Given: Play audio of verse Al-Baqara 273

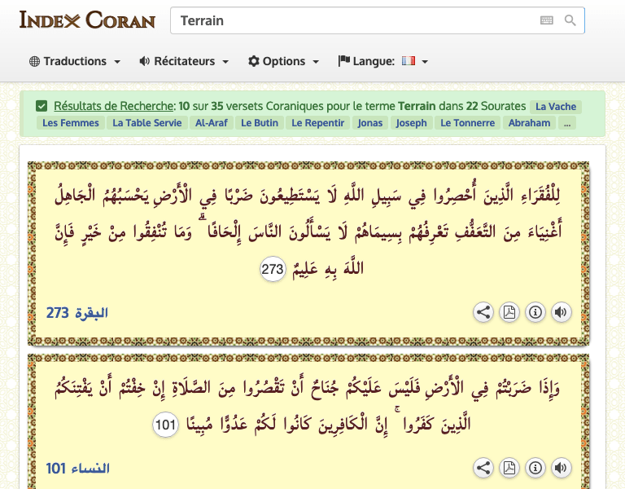Looking at the screenshot, I should 560,312.
